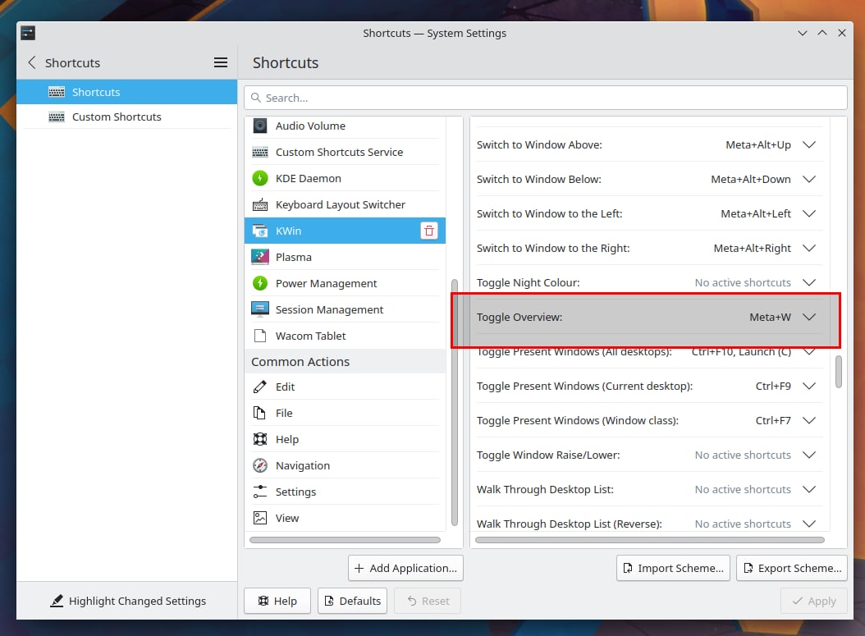Select Power Management in the component list

(x=345, y=283)
